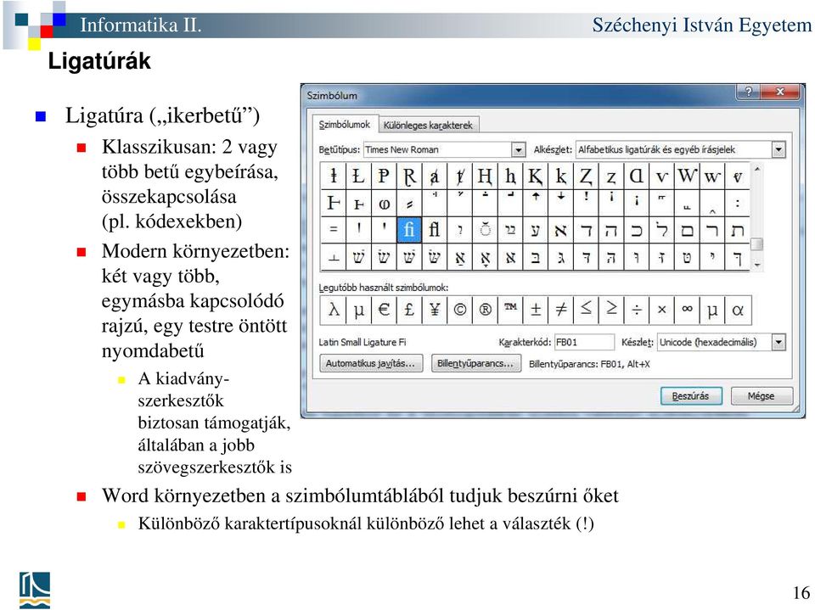The image size is (815, 610).
Task: Click the Beszúrás insert button
Action: tap(691, 396)
